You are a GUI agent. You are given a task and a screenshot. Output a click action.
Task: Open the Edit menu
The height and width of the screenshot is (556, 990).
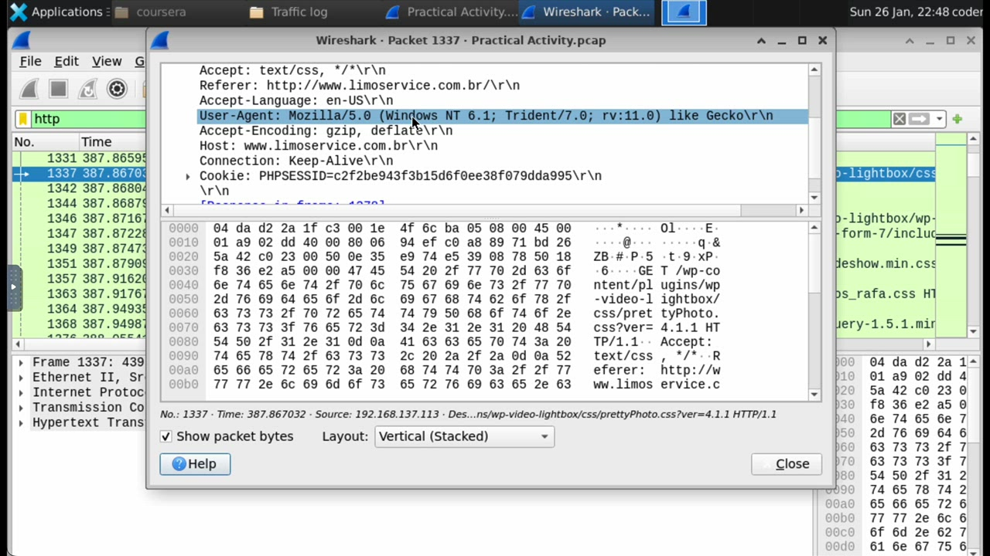point(67,62)
